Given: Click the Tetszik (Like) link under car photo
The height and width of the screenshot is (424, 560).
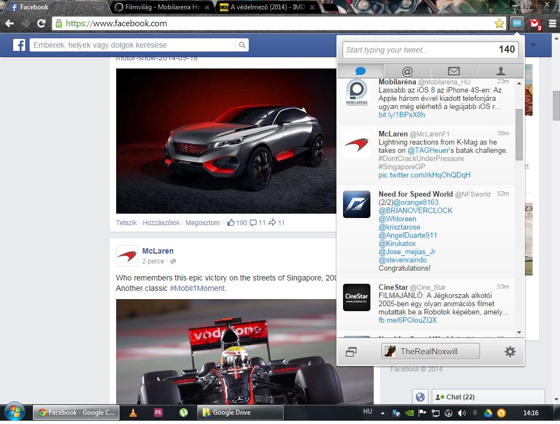Looking at the screenshot, I should (x=126, y=223).
